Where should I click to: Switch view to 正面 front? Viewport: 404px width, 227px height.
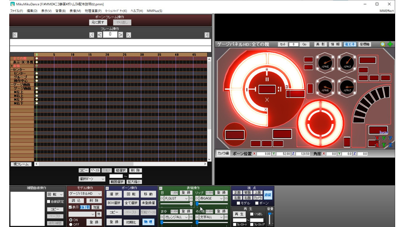pyautogui.click(x=237, y=193)
